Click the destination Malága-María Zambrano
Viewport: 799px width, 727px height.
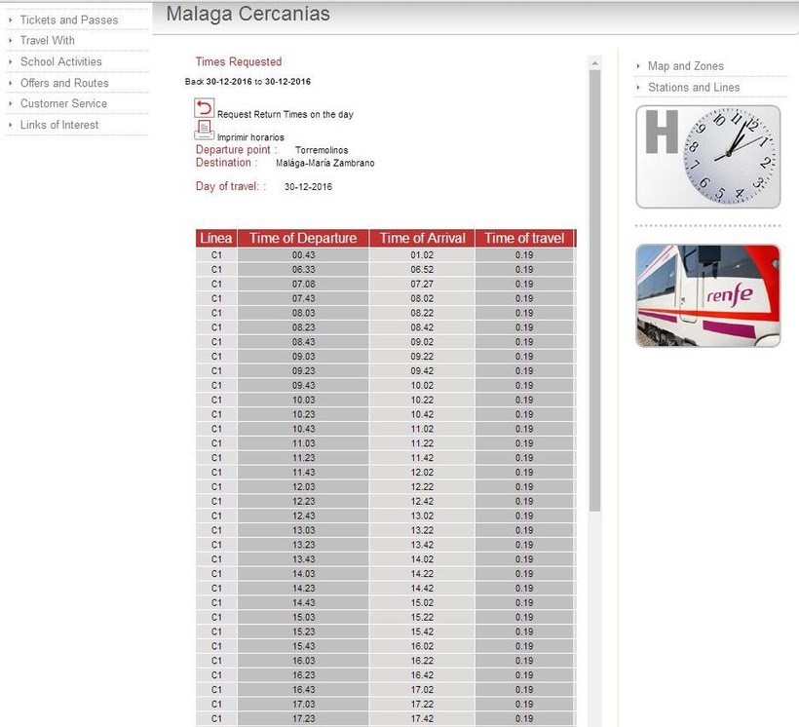pyautogui.click(x=325, y=163)
